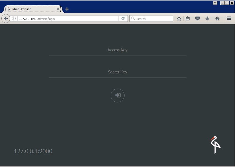235x167 pixels.
Task: Go back with the browser back arrow
Action: [x=6, y=18]
